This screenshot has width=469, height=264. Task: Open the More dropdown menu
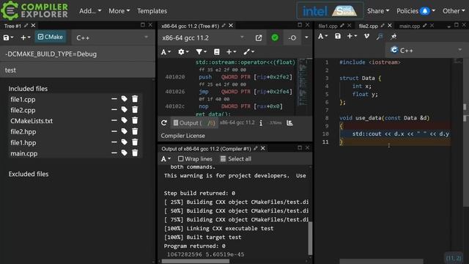point(119,11)
